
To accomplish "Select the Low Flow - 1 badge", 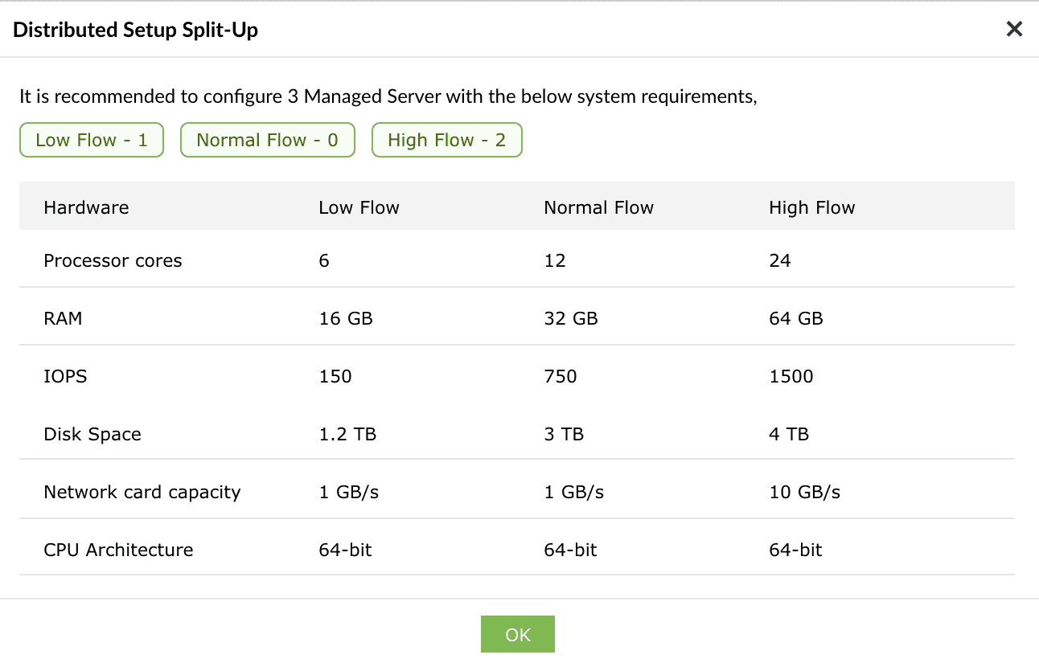I will 91,140.
